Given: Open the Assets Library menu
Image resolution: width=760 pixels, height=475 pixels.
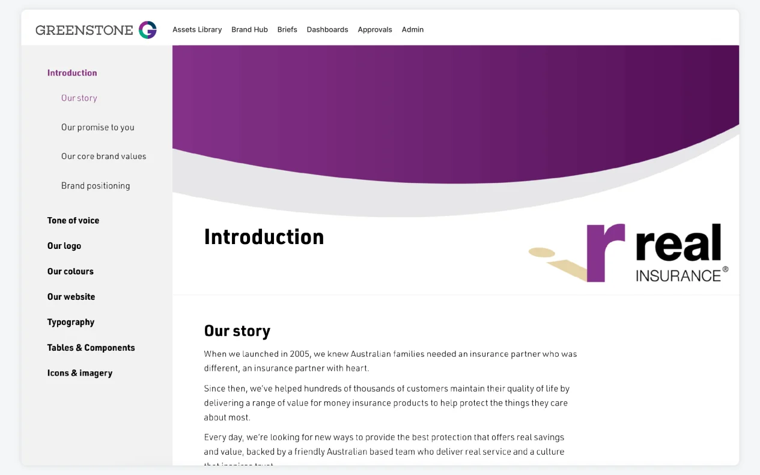Looking at the screenshot, I should click(x=197, y=29).
